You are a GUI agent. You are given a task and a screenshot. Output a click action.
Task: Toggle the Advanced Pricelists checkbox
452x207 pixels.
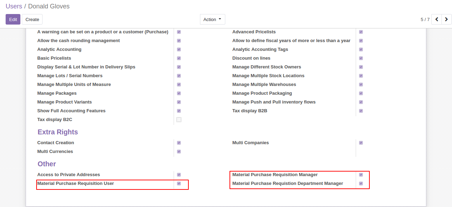pyautogui.click(x=361, y=32)
